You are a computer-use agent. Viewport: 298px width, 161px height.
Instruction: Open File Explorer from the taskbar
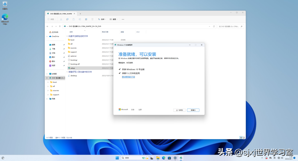point(158,158)
